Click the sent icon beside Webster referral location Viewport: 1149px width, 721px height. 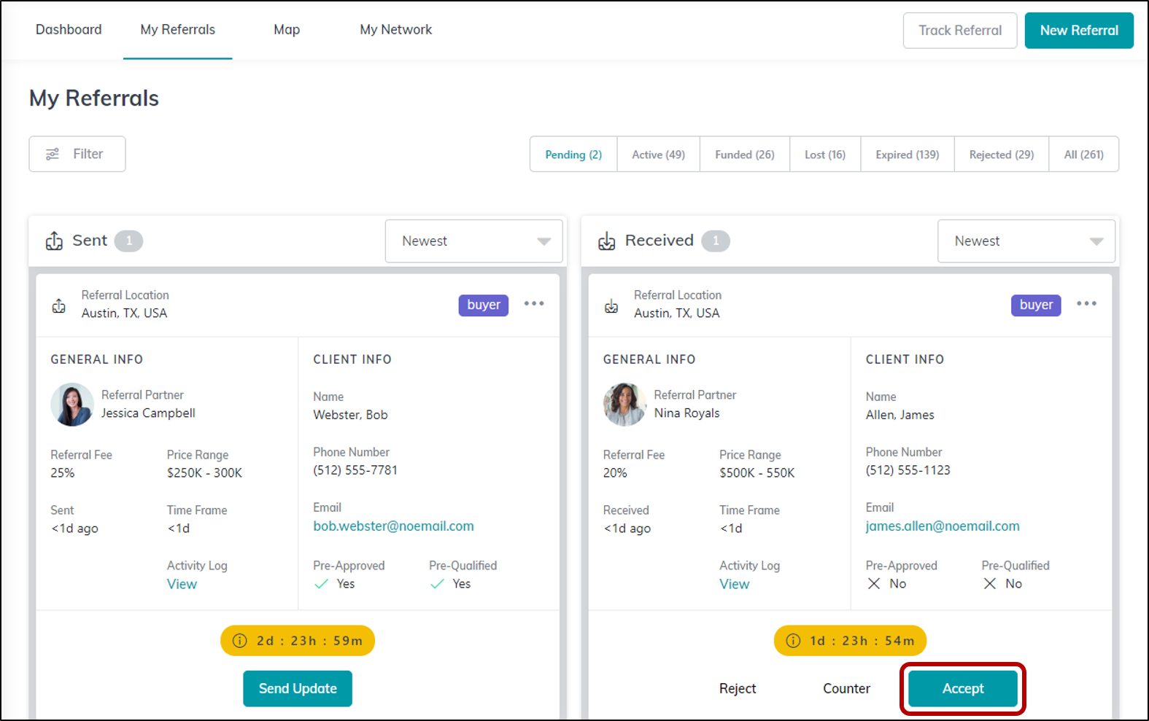pos(59,306)
